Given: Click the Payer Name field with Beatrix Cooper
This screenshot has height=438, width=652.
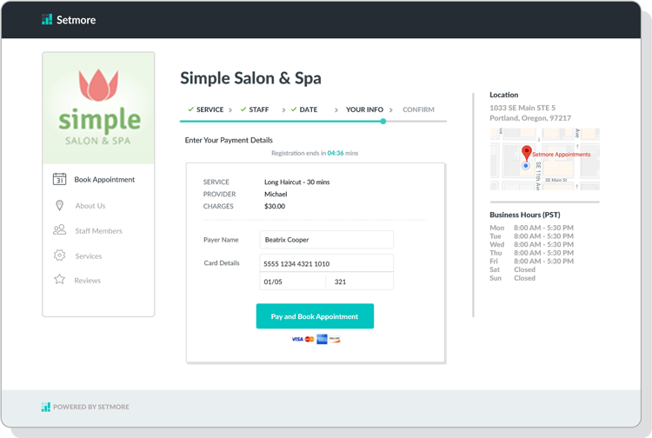Looking at the screenshot, I should pos(326,240).
